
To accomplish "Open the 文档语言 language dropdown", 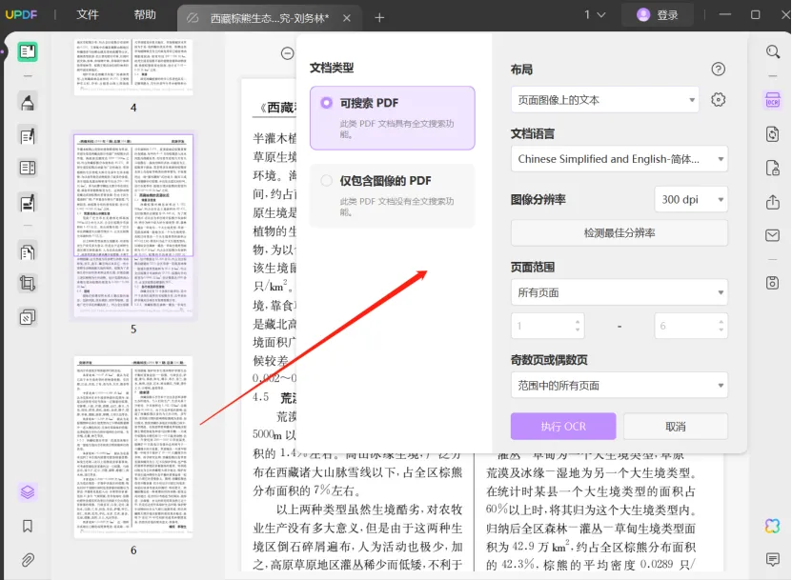I will pyautogui.click(x=619, y=159).
